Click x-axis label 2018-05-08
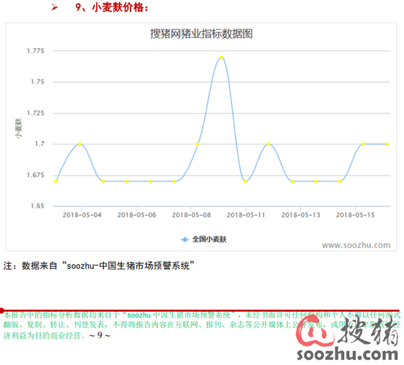404x365 pixels. pyautogui.click(x=191, y=215)
